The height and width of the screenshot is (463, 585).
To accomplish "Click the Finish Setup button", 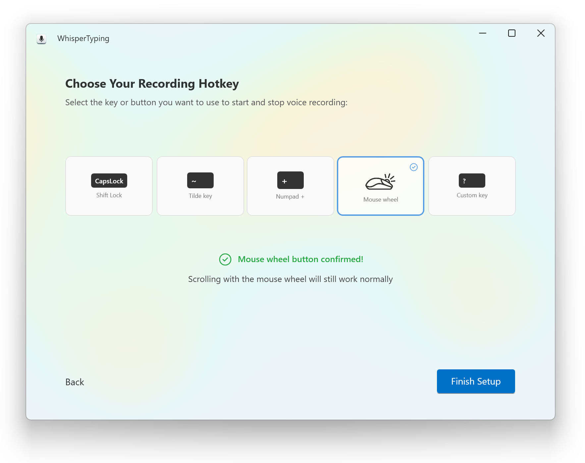I will pos(476,381).
